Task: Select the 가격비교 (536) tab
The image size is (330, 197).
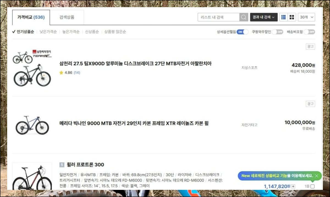Action: 31,17
